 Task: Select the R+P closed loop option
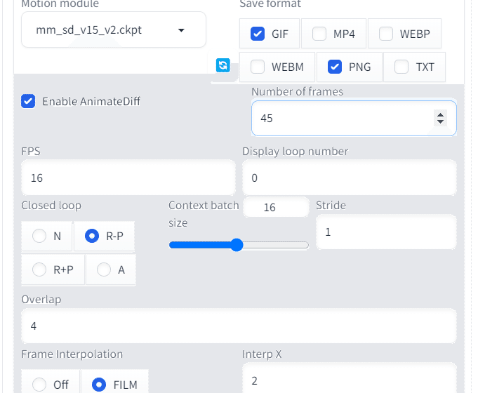pyautogui.click(x=40, y=269)
